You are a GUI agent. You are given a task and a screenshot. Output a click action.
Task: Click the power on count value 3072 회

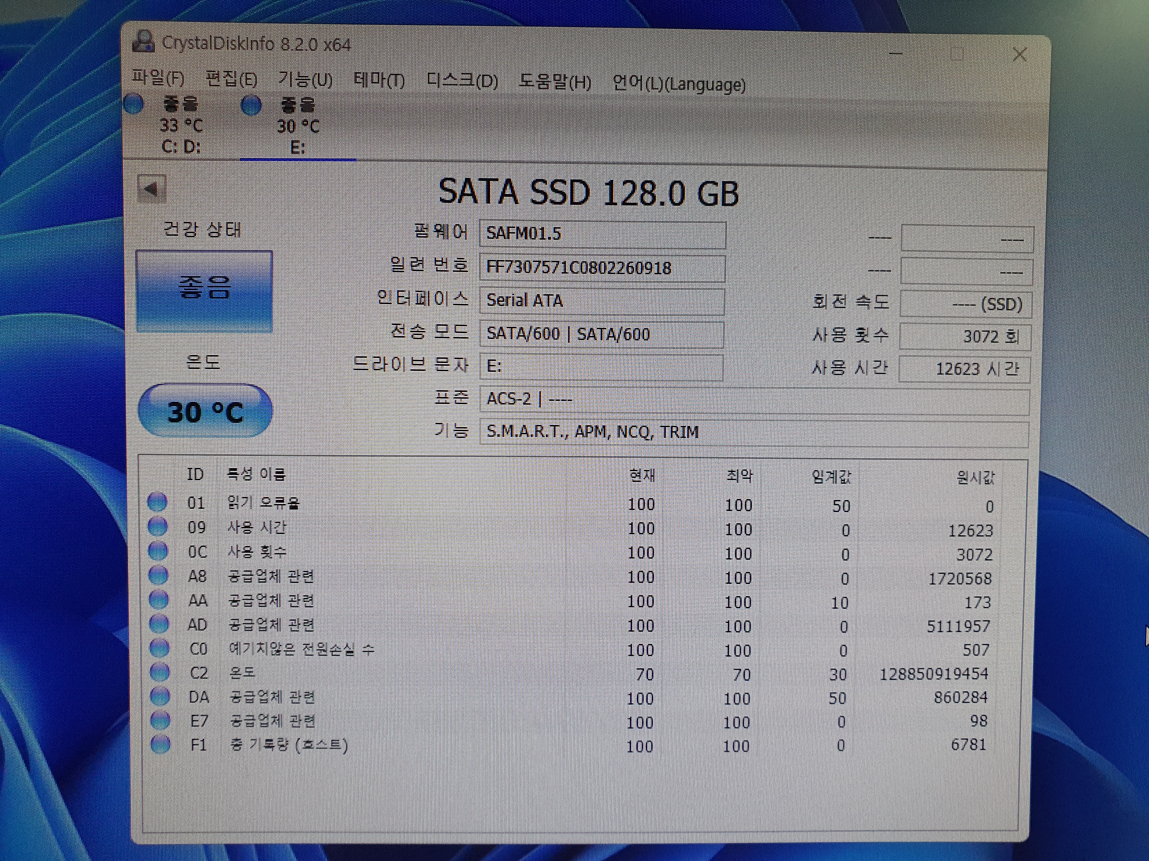click(965, 336)
